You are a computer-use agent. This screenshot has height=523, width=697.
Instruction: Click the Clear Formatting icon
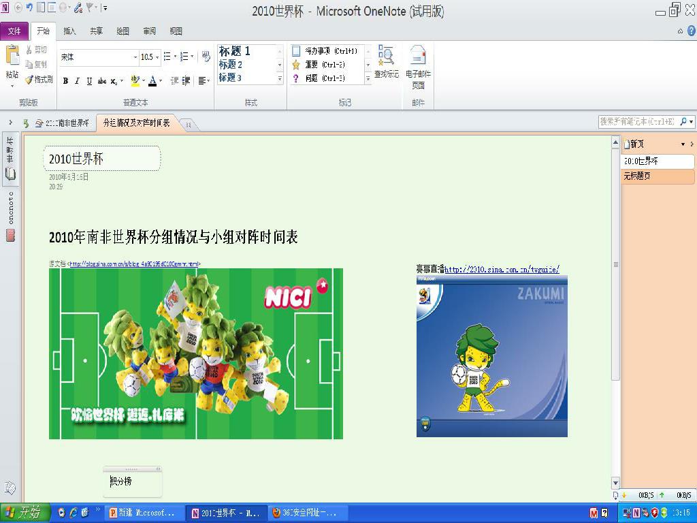click(x=206, y=57)
